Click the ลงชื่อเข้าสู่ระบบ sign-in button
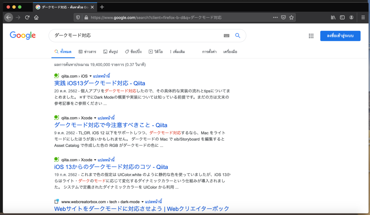This screenshot has height=215, width=370. click(x=340, y=36)
